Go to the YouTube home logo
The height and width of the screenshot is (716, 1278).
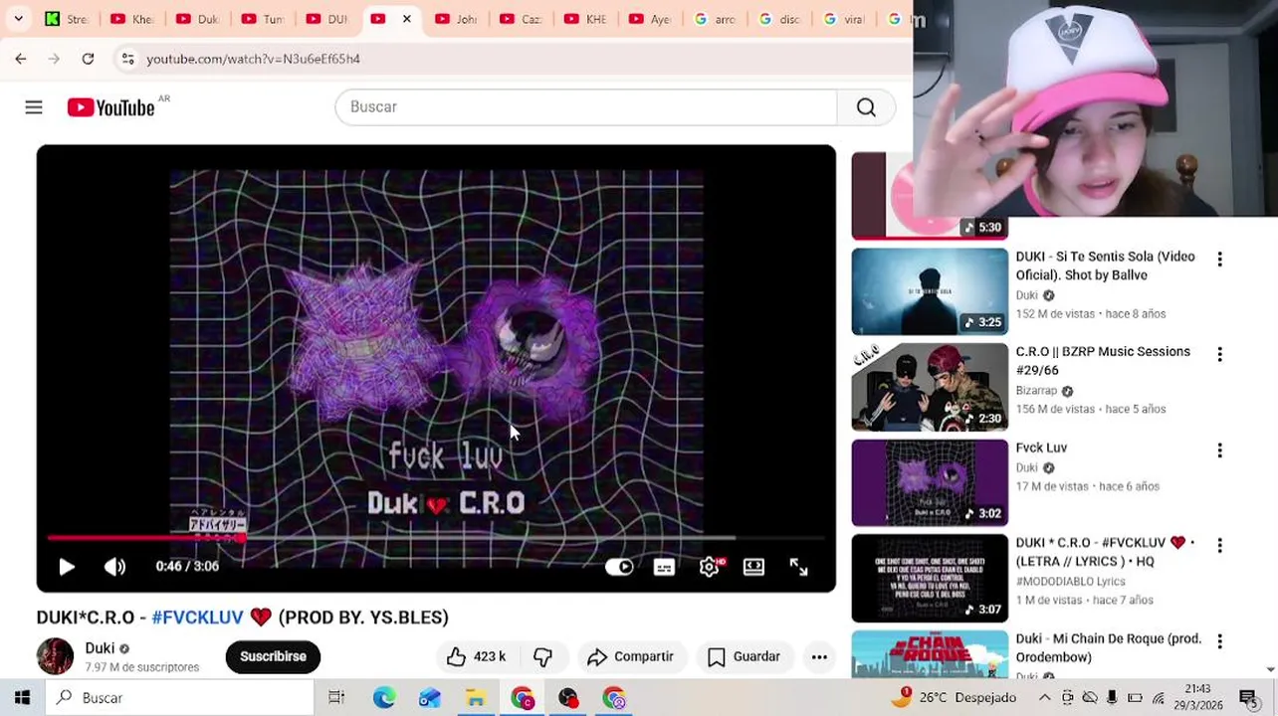click(110, 107)
